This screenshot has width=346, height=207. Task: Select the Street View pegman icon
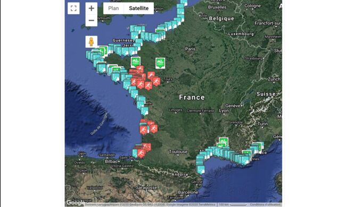click(x=92, y=41)
